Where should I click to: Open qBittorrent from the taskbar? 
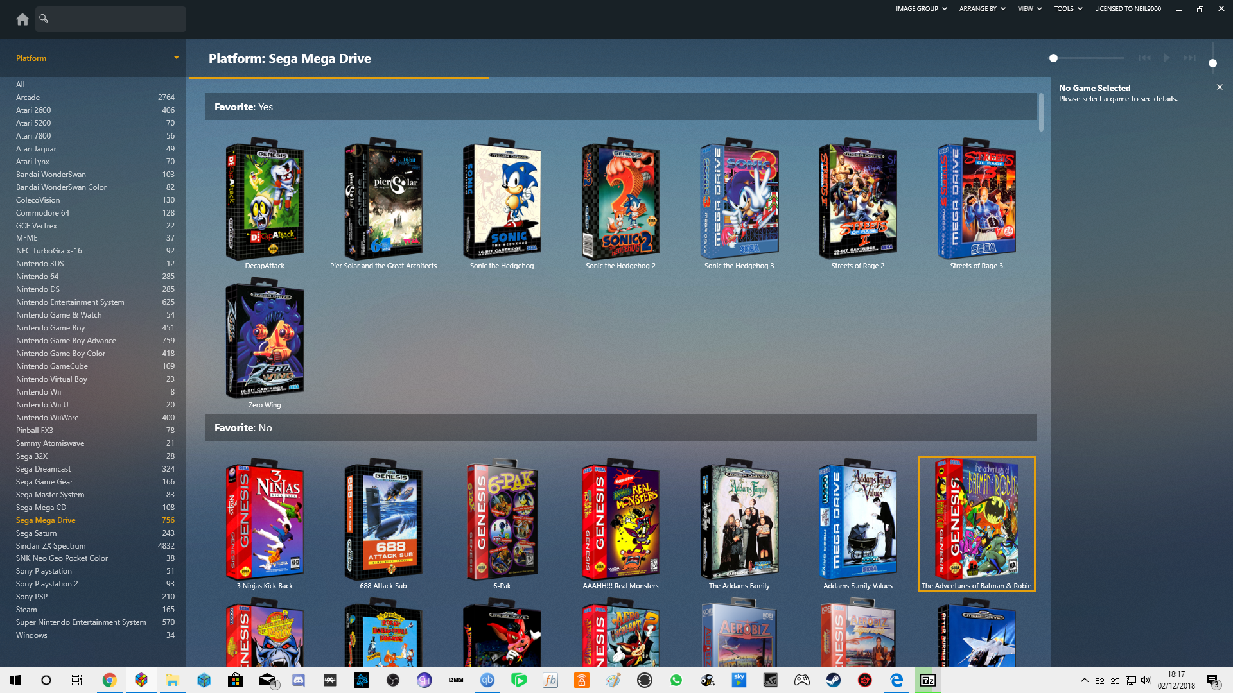pos(487,680)
